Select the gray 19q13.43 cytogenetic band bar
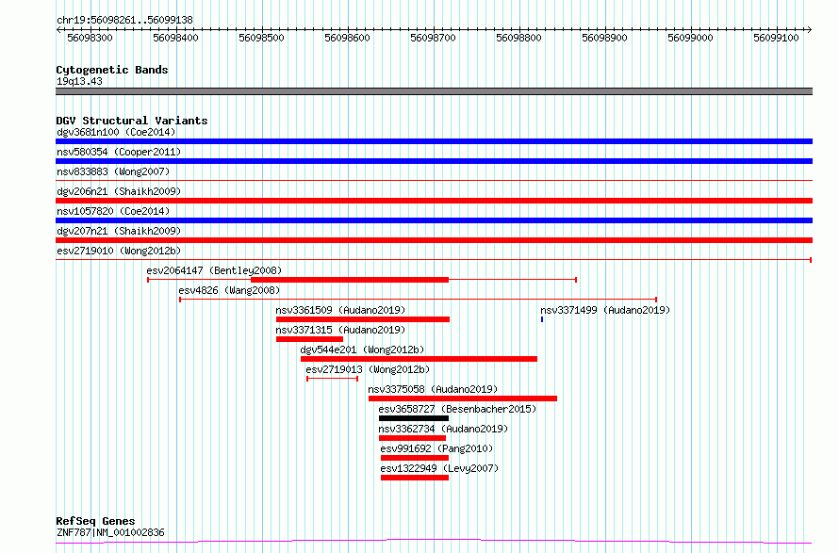Screen dimensions: 839x553 click(434, 91)
